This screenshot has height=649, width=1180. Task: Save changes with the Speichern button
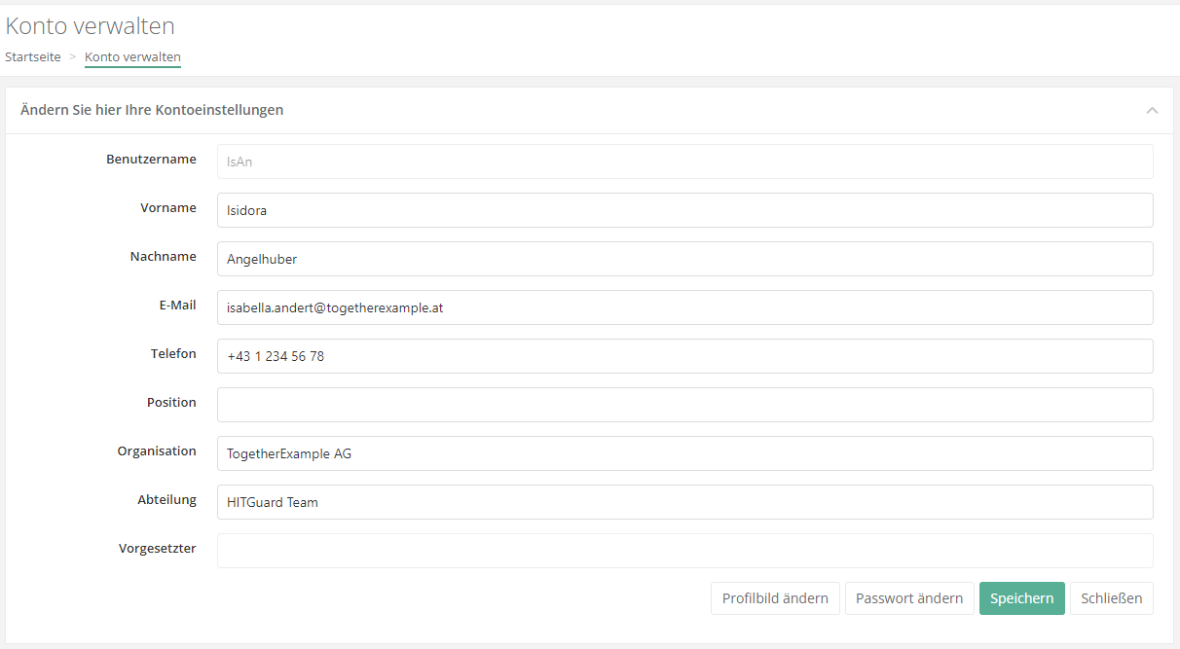pos(1021,598)
